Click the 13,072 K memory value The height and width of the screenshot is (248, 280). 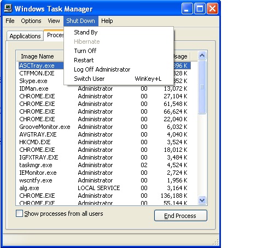pos(176,88)
